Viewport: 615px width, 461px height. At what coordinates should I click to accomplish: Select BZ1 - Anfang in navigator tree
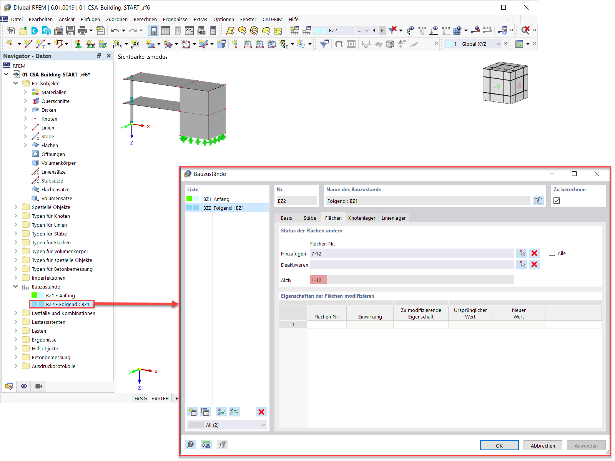tap(60, 295)
